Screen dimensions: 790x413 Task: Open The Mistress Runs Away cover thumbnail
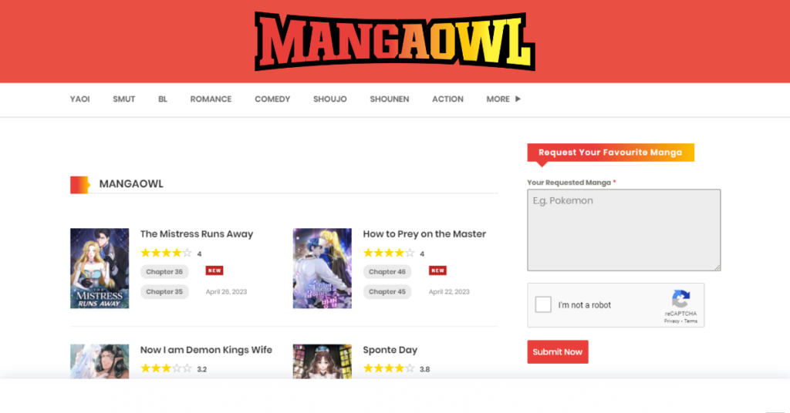(x=100, y=268)
